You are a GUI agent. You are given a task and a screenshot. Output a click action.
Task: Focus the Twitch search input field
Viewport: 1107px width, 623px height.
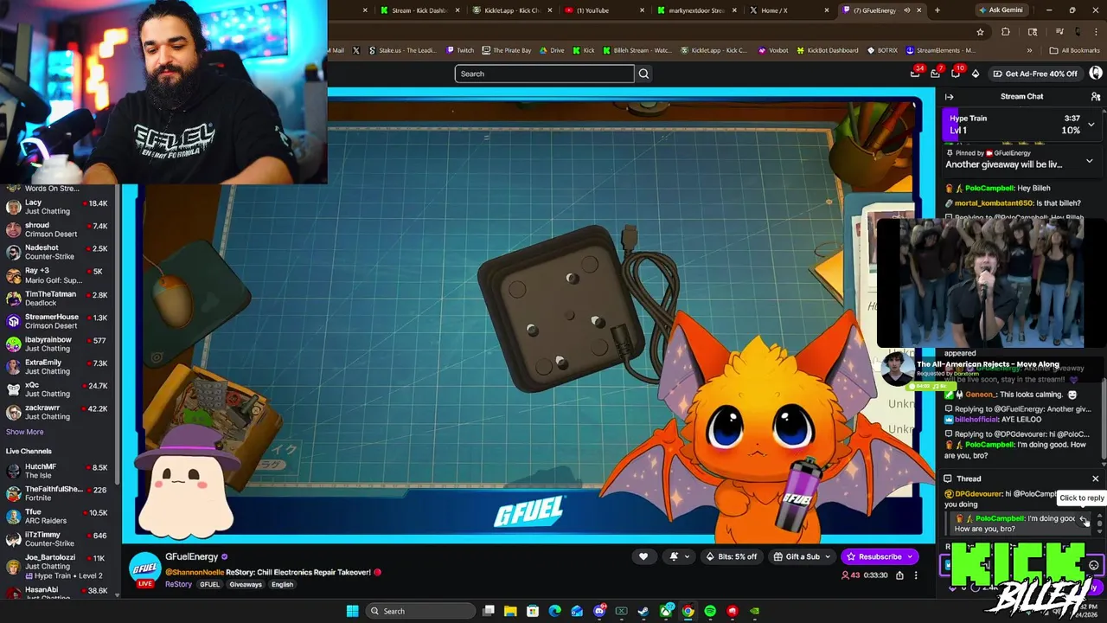pos(544,74)
